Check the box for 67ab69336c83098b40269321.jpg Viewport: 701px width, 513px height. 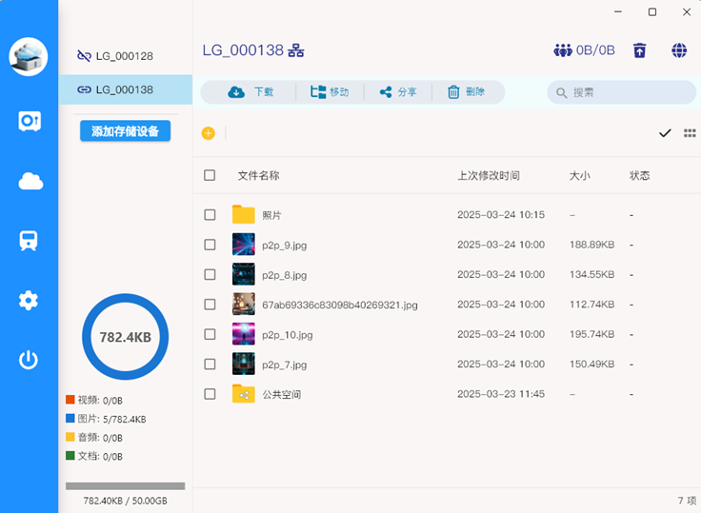(x=210, y=305)
